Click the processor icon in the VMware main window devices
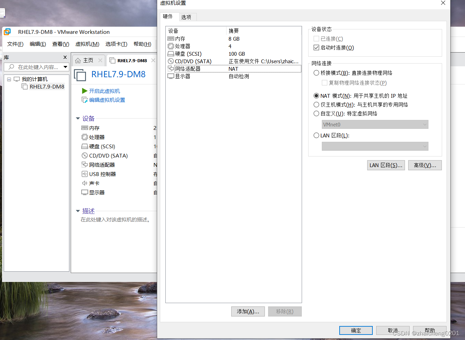465x340 pixels. pos(85,137)
